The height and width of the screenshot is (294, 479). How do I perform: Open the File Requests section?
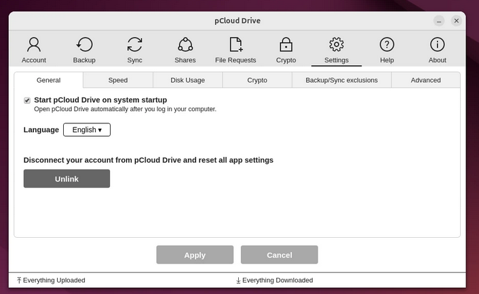click(235, 50)
